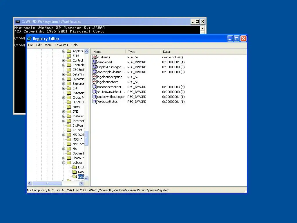This screenshot has height=223, width=297.
Task: Select the shutdownwithout DWORD icon
Action: [95, 91]
